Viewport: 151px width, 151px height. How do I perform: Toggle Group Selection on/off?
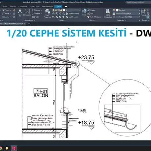(148, 17)
